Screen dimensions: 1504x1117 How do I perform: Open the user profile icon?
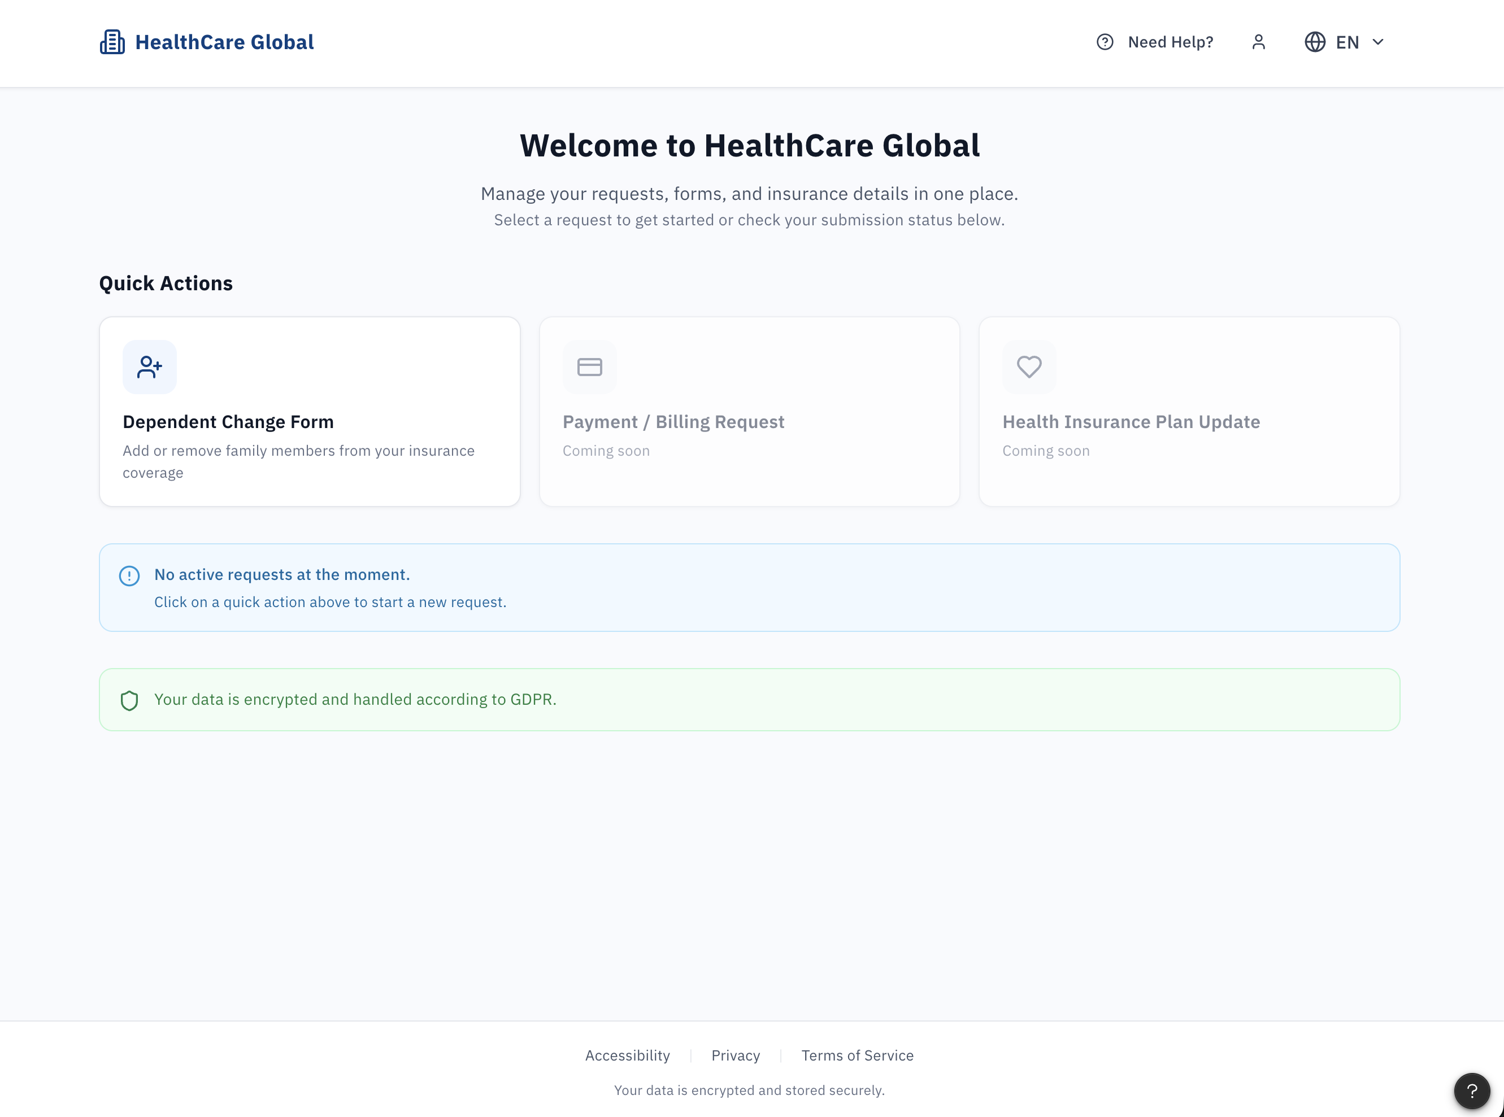(x=1258, y=42)
